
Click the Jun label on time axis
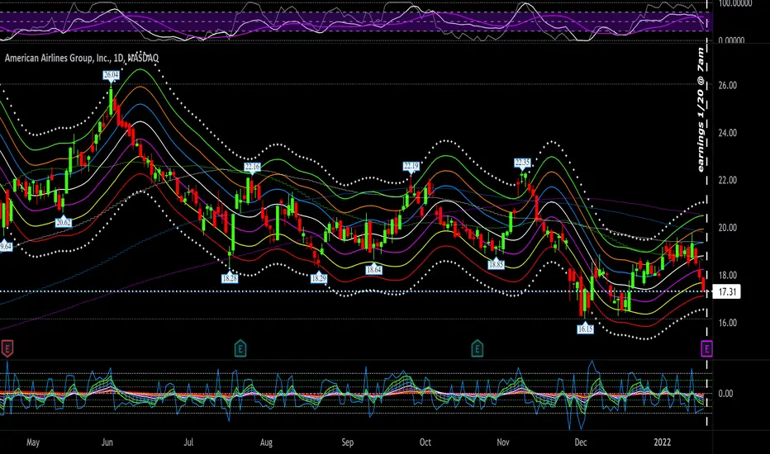(x=107, y=442)
